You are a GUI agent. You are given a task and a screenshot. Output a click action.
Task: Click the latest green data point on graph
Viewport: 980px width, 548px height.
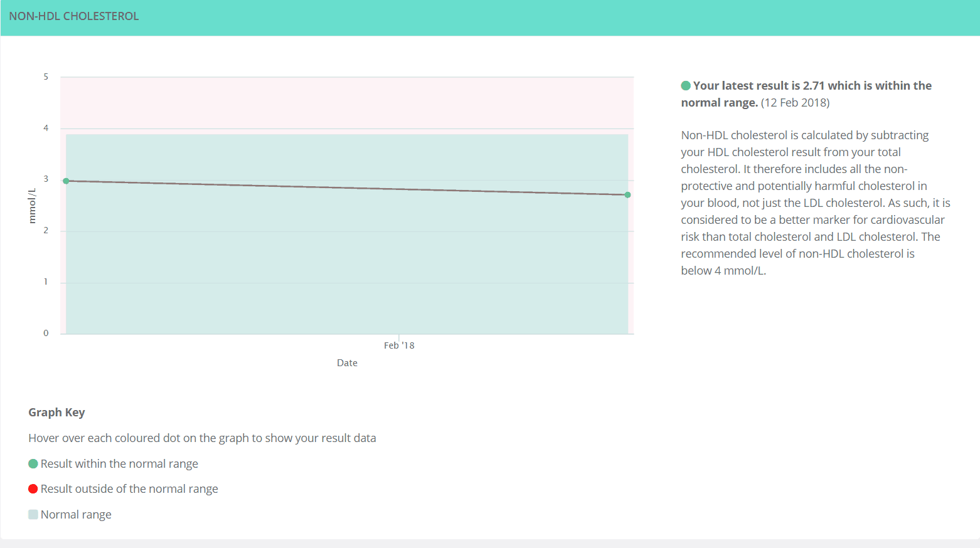627,195
